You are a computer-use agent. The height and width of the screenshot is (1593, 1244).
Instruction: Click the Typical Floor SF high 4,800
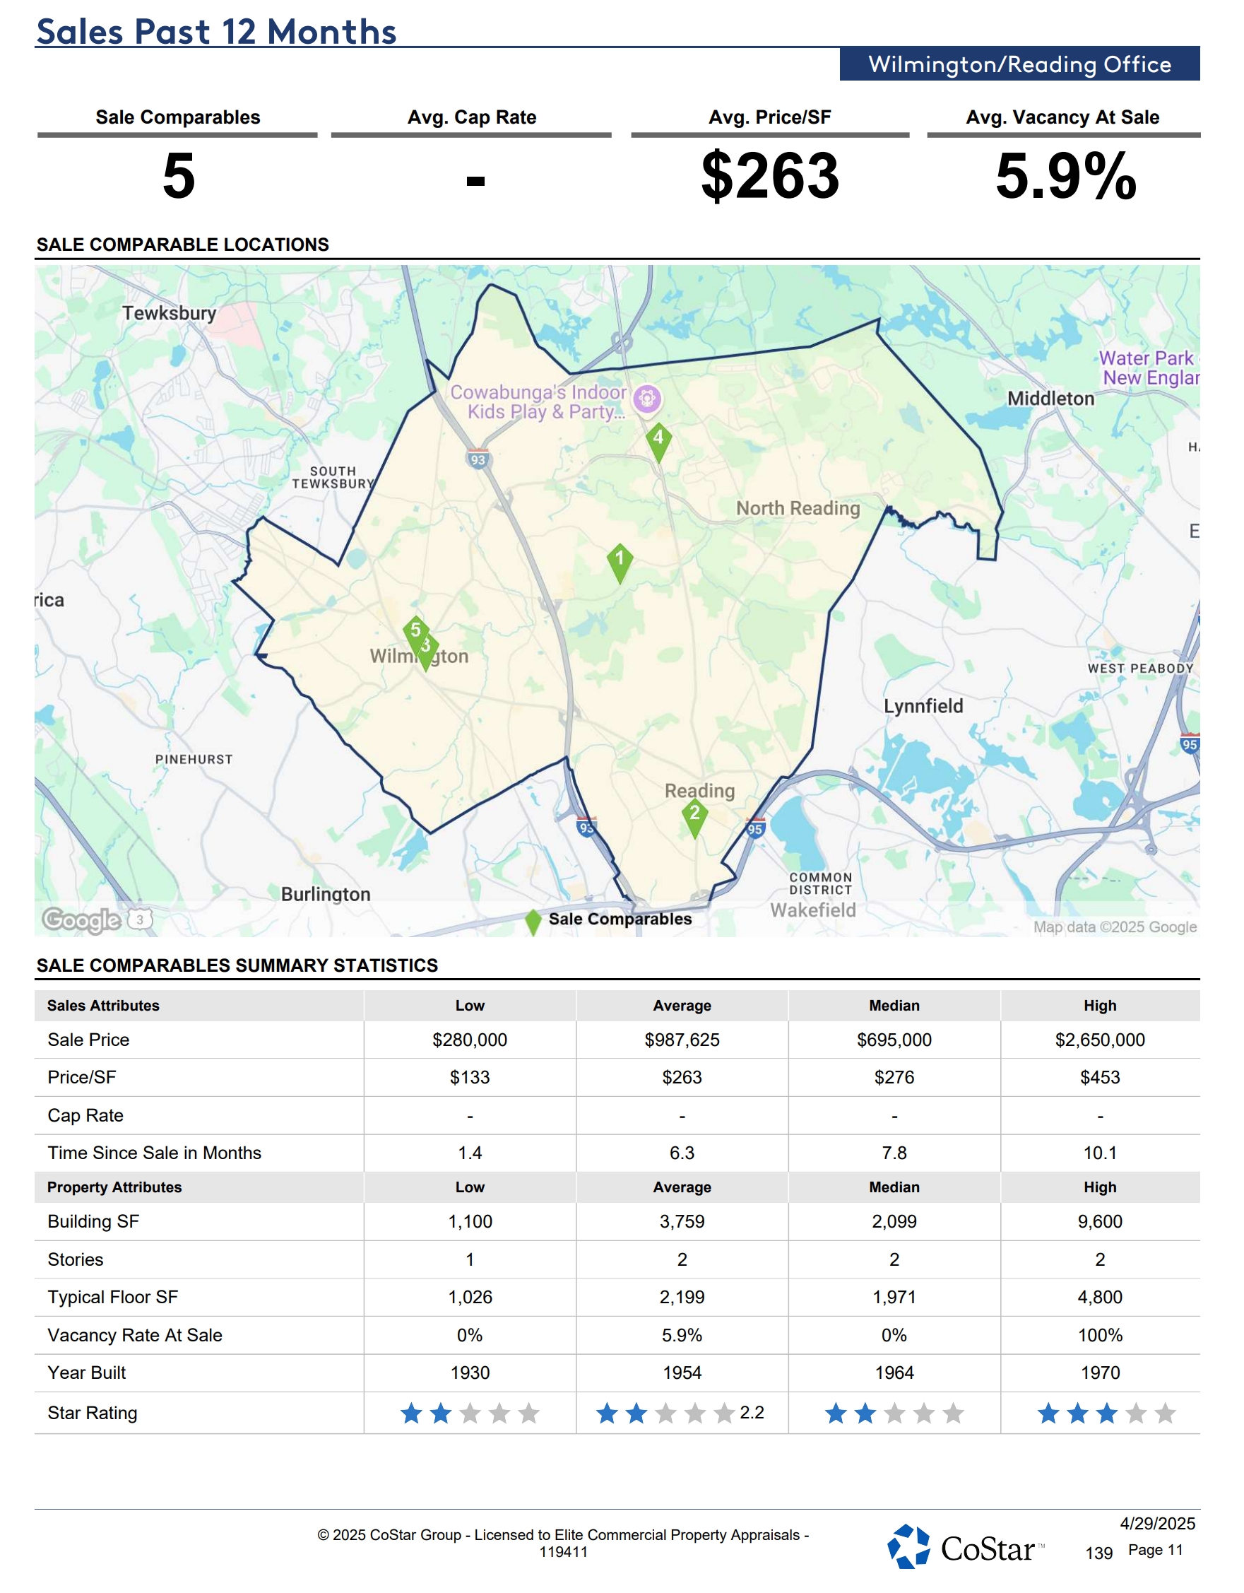(1100, 1298)
